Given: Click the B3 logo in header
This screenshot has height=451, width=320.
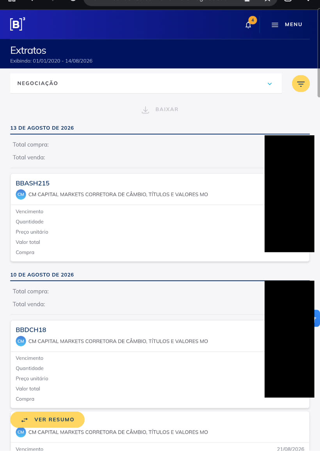Looking at the screenshot, I should (x=18, y=24).
